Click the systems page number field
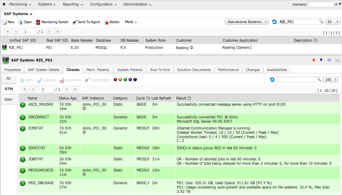The width and height of the screenshot is (342, 195). 30,32
